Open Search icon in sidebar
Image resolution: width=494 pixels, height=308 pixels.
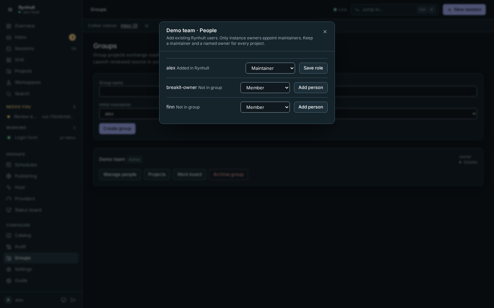[x=9, y=94]
